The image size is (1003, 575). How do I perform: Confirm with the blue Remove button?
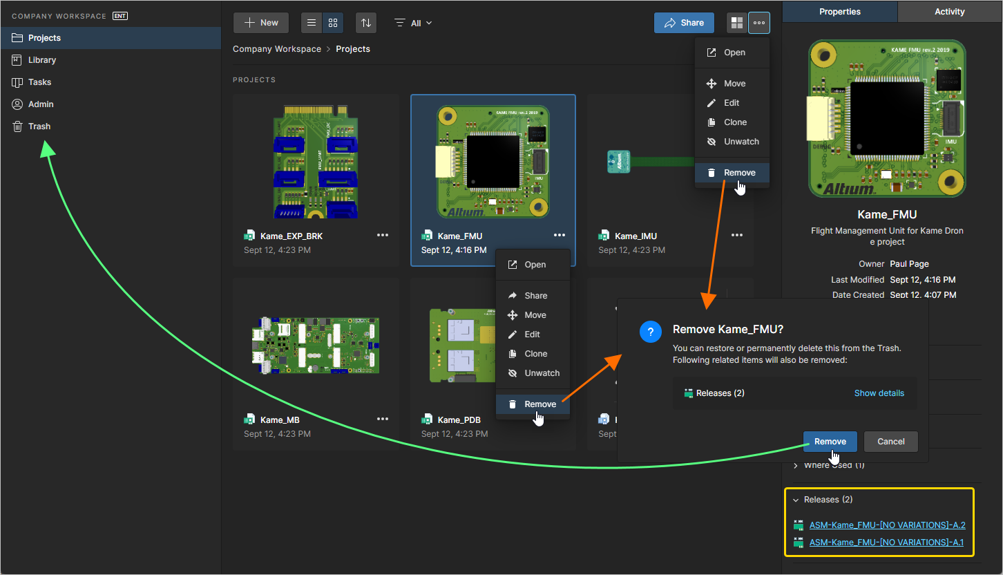click(x=830, y=442)
